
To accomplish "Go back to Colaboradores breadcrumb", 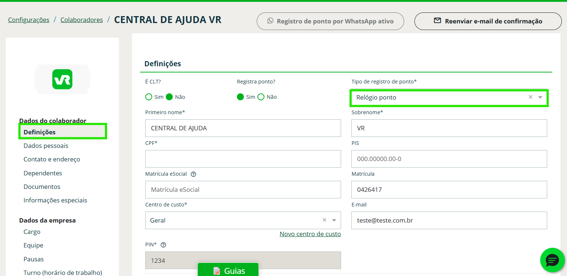I will 81,20.
